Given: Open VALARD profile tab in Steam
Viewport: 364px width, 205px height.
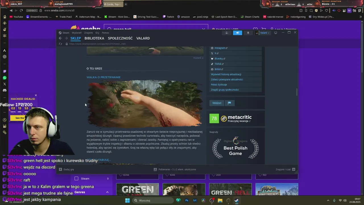Looking at the screenshot, I should pyautogui.click(x=143, y=38).
